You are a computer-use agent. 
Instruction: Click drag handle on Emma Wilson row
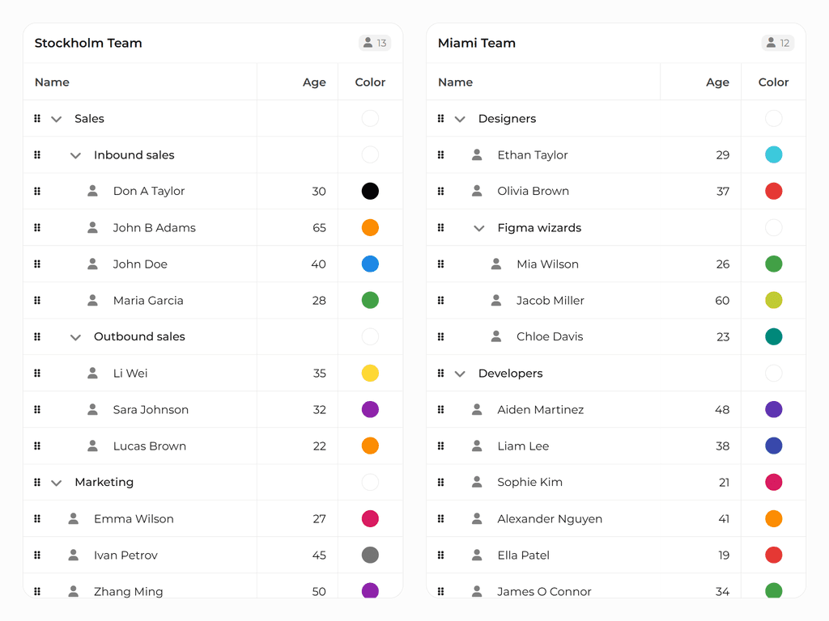point(37,518)
